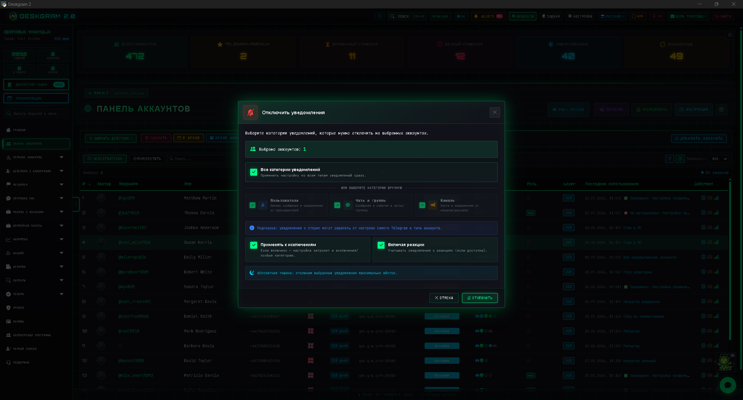Click the info icon beside Подсказка
The width and height of the screenshot is (743, 400).
[x=251, y=228]
